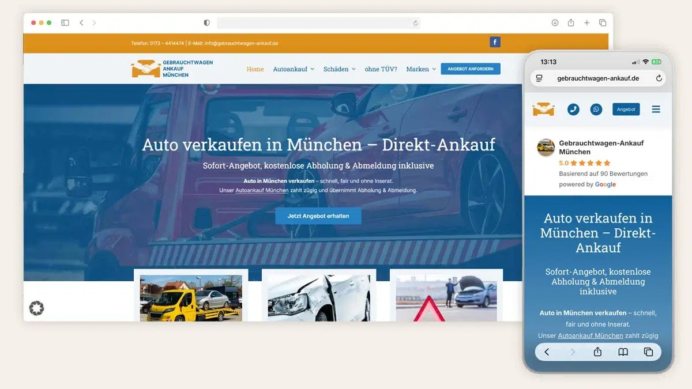Open downloads in desktop browser
The width and height of the screenshot is (692, 389).
555,23
